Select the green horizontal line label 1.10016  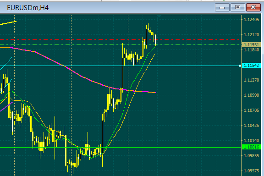tap(251, 147)
